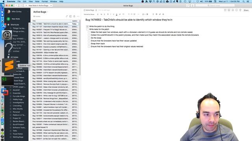Select the Waiting Bugs notebook
This screenshot has width=252, height=141.
pos(18,137)
